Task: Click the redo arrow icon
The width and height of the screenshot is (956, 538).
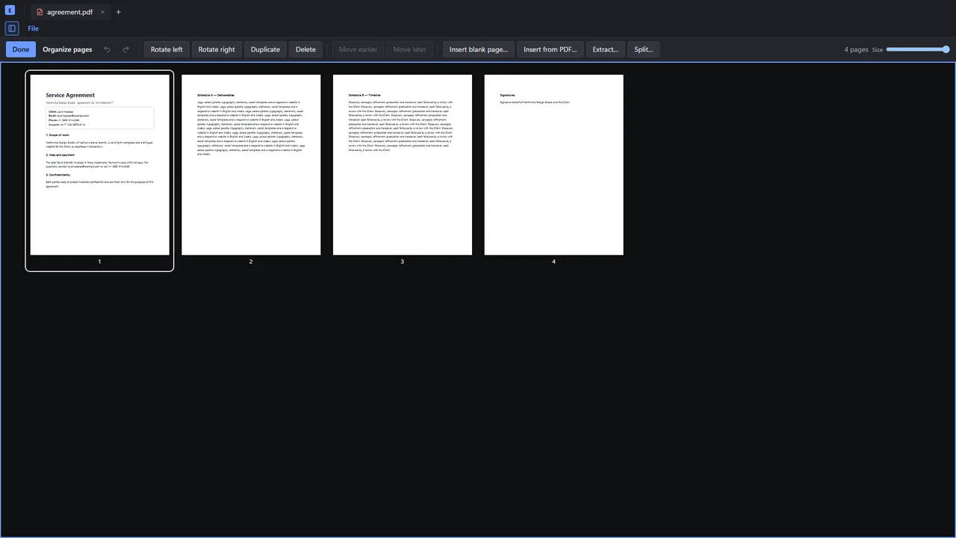Action: tap(126, 49)
